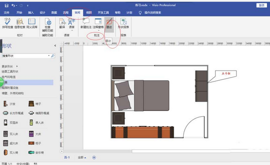The width and height of the screenshot is (270, 165).
Task: Pick the 椭圆形餐桌 oval table shape
Action: [39, 113]
